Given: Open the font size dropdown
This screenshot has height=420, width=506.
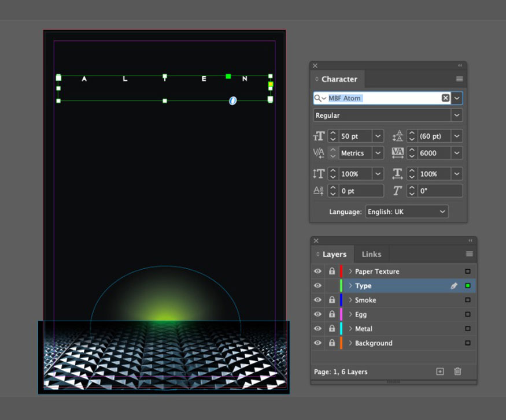Looking at the screenshot, I should tap(378, 136).
